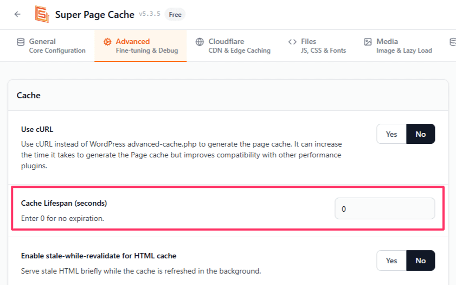This screenshot has height=285, width=456.
Task: Click the Free plan badge
Action: coord(175,14)
